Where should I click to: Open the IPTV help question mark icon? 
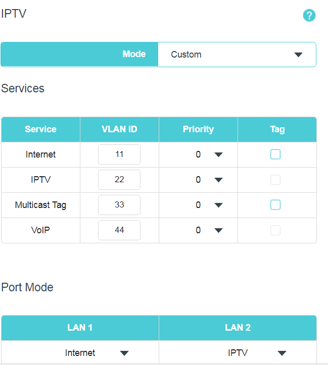point(309,15)
